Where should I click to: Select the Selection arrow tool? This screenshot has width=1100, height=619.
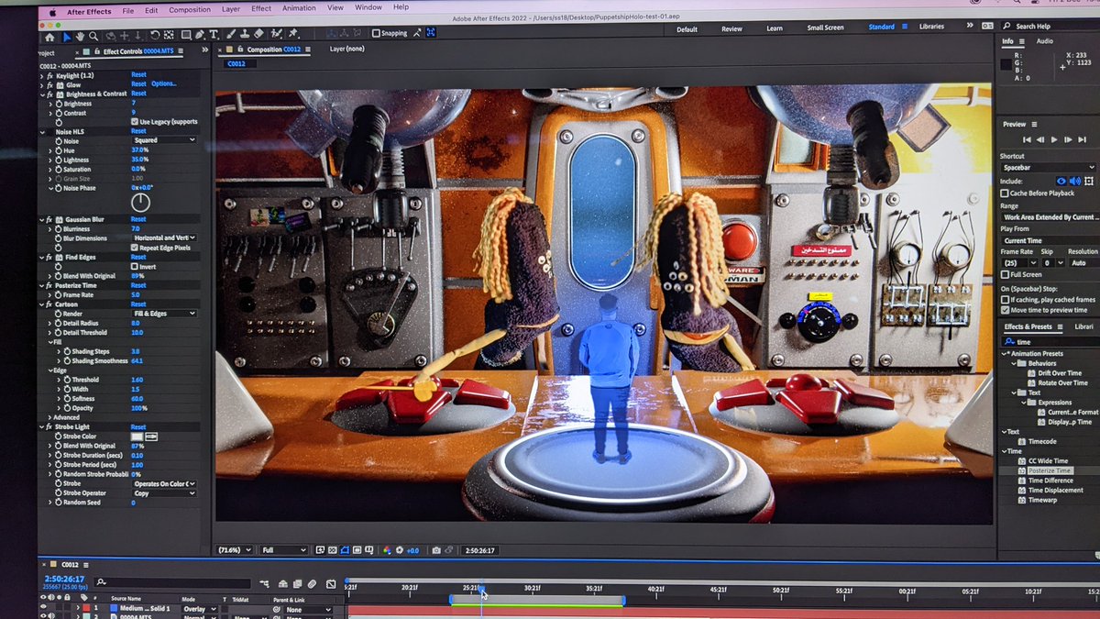coord(67,37)
